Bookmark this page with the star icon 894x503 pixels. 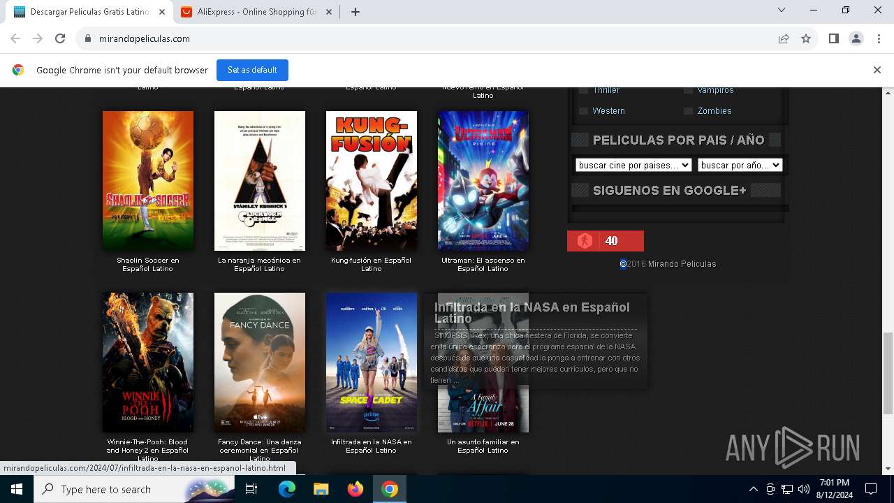[806, 38]
